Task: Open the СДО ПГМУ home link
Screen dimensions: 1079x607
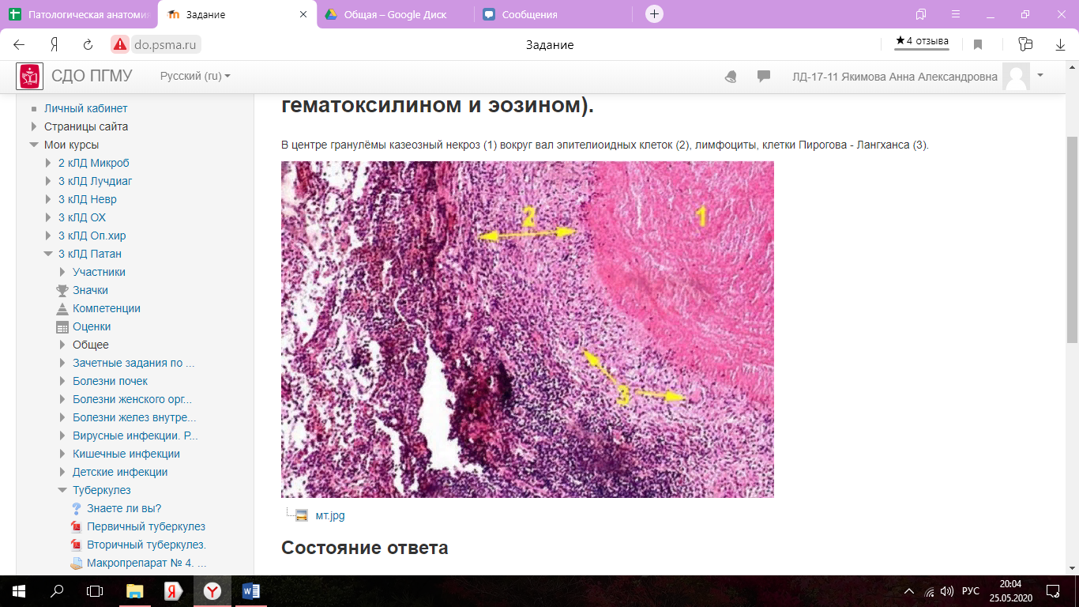Action: [x=92, y=76]
